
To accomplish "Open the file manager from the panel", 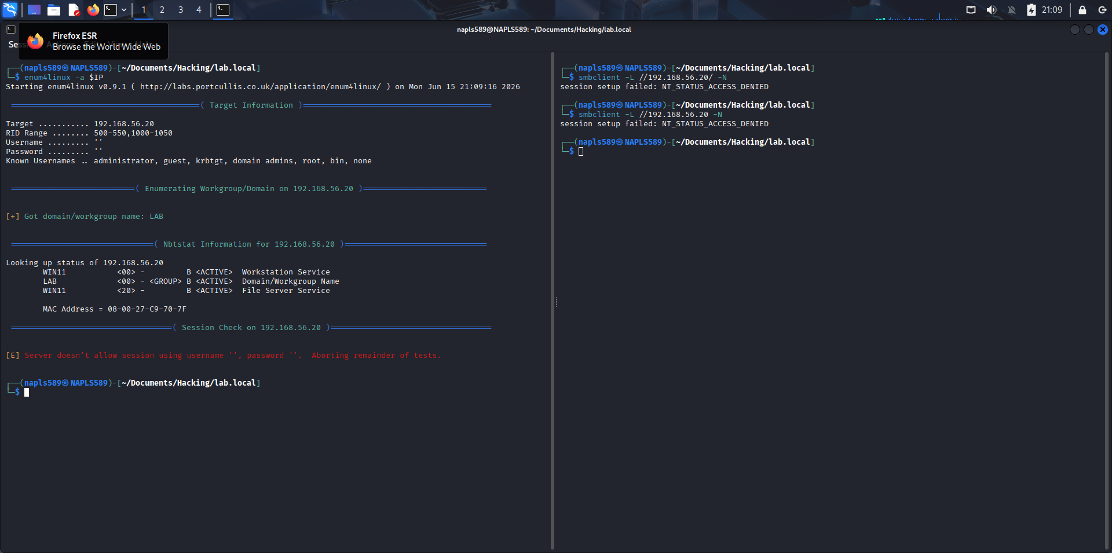I will coord(54,10).
